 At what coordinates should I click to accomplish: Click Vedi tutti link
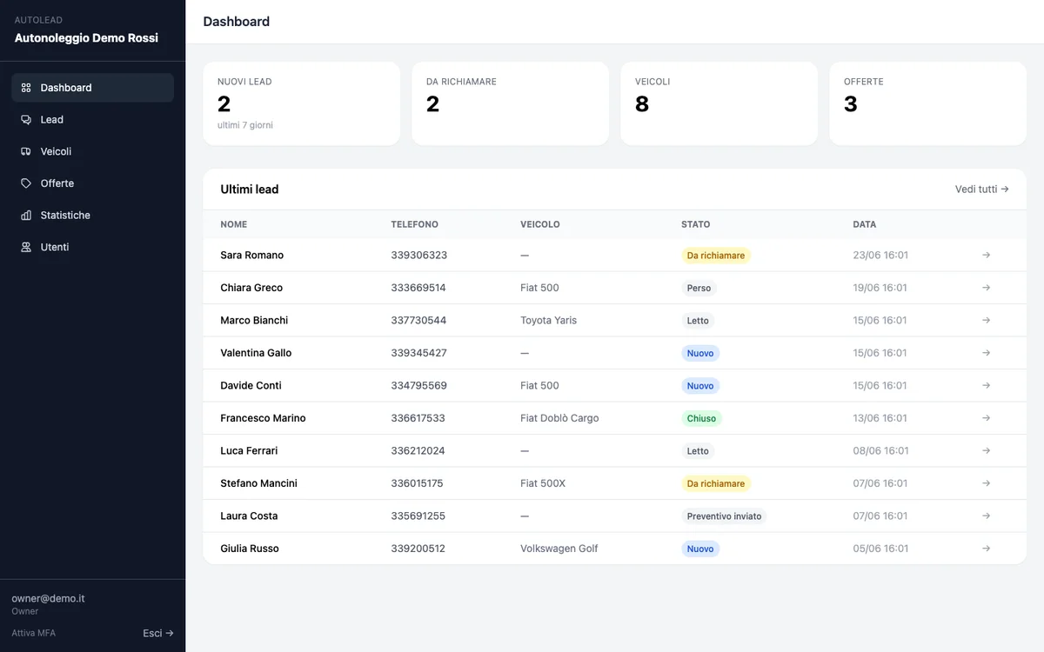point(982,189)
